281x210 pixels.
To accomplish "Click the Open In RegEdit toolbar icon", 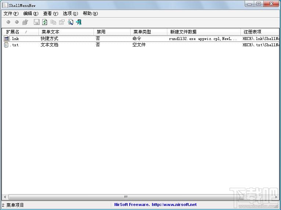I will [x=25, y=22].
